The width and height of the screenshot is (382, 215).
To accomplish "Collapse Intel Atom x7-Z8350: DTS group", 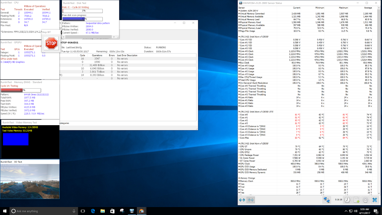I will [239, 112].
